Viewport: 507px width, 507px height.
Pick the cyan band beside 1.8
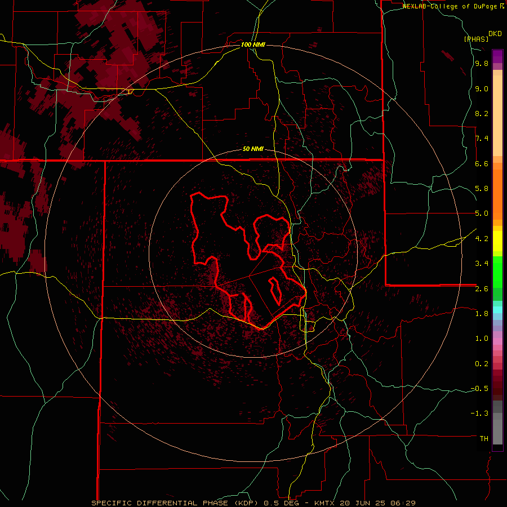tap(497, 310)
